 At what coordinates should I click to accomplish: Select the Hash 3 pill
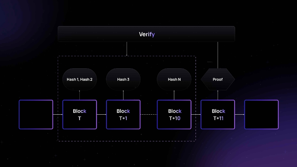(123, 79)
